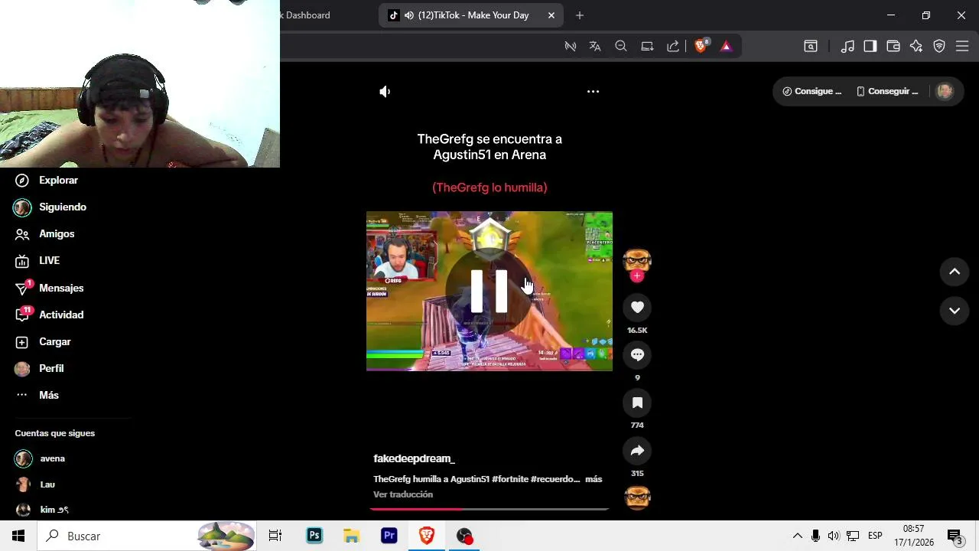Expand the caption with 'más'
Screen dimensions: 979x551
coord(594,479)
